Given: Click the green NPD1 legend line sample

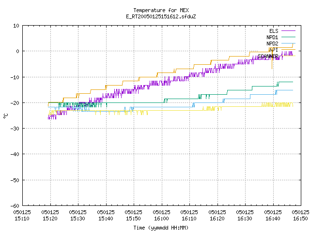Looking at the screenshot, I should 288,37.
